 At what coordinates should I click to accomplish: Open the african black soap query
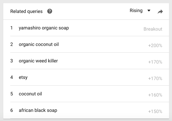pos(38,110)
